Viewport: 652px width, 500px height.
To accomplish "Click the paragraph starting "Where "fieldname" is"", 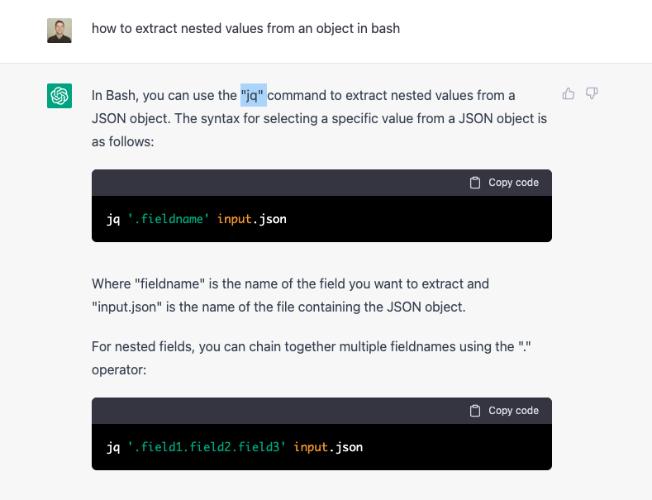I will tap(290, 296).
